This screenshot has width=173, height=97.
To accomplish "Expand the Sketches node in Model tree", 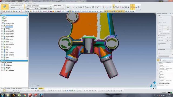I will click(x=1, y=67).
